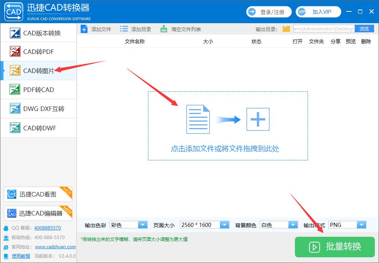Start conversion with the 批量转换 button
The width and height of the screenshot is (379, 263).
[334, 247]
